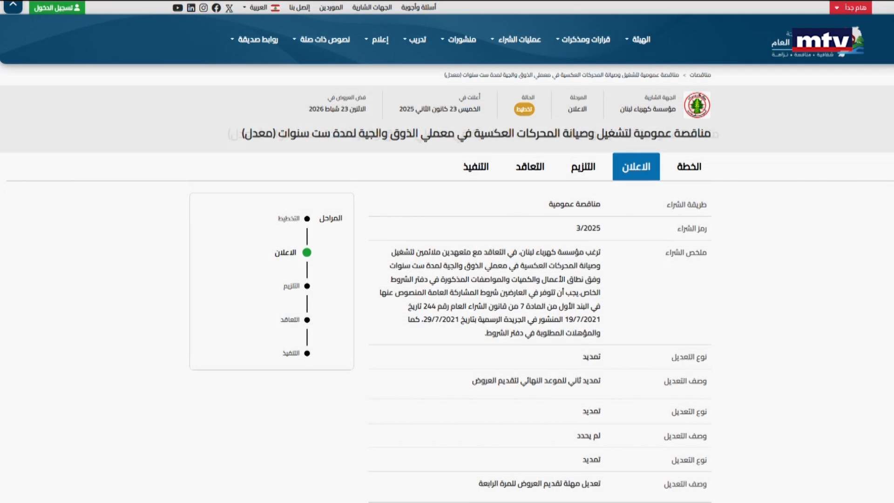894x503 pixels.
Task: Click the لتخطيط status badge
Action: (524, 109)
